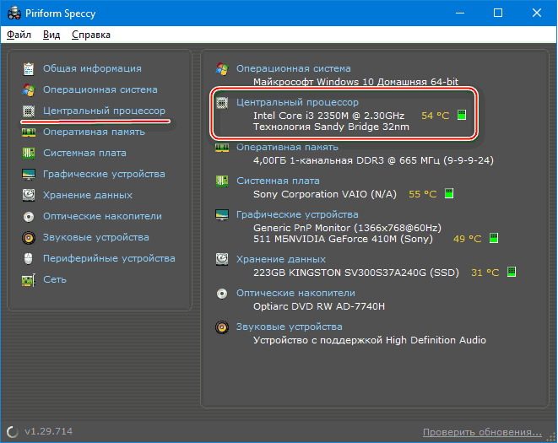Click the Проверить обновления link
558x443 pixels.
482,432
